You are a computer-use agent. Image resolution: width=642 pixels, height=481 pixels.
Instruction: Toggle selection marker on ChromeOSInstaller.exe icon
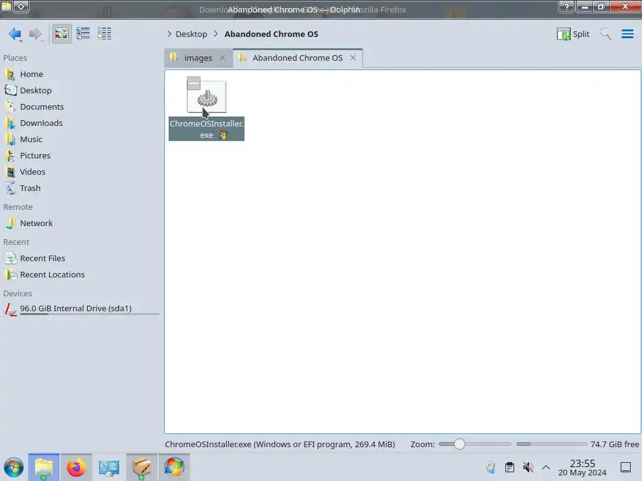tap(194, 83)
